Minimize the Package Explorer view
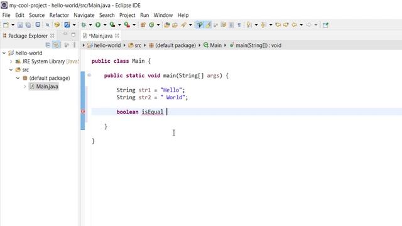The image size is (402, 226). coord(65,34)
